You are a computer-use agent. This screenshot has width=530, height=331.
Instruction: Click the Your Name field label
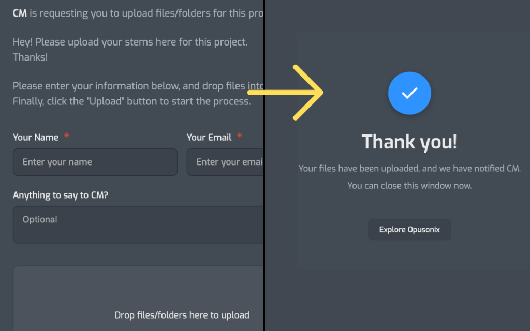click(x=36, y=138)
